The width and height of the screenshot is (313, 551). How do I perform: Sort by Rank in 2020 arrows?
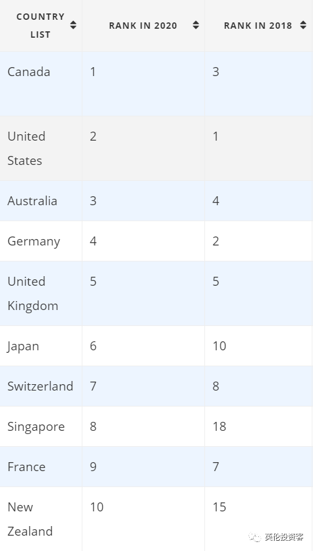pyautogui.click(x=196, y=25)
